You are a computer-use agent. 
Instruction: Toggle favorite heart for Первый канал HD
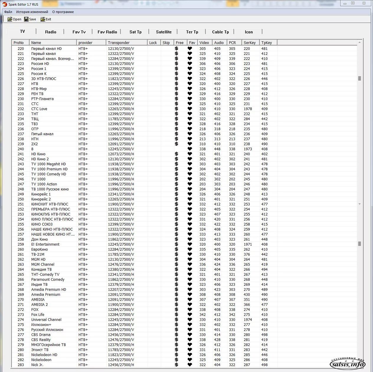190,48
